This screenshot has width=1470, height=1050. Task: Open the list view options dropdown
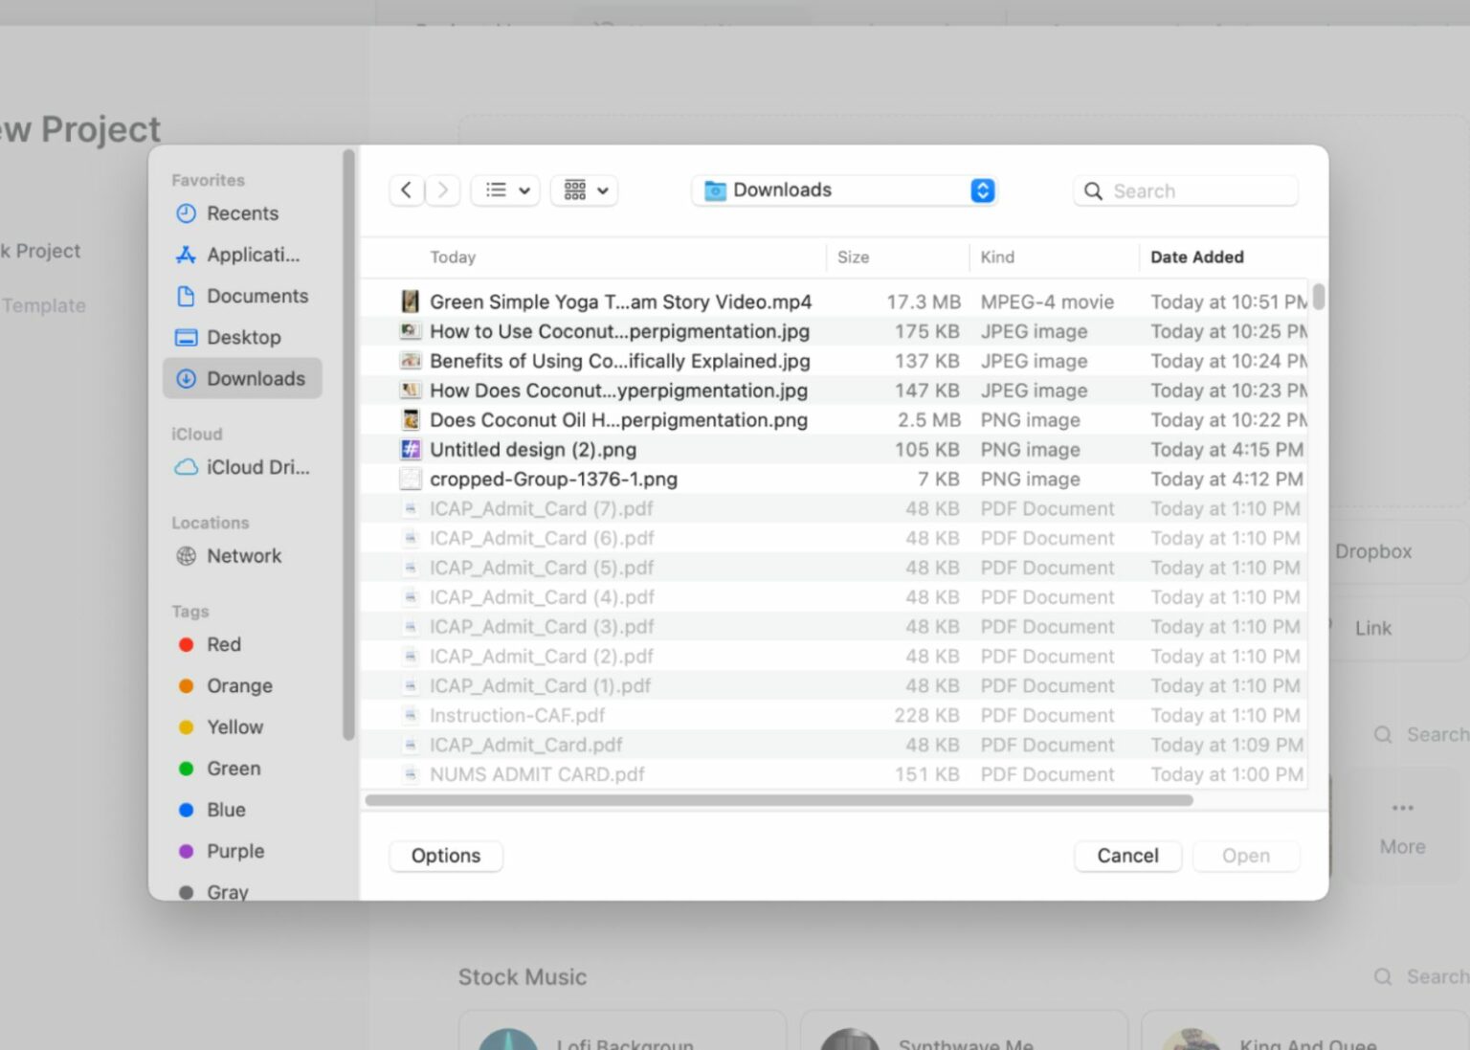[506, 190]
